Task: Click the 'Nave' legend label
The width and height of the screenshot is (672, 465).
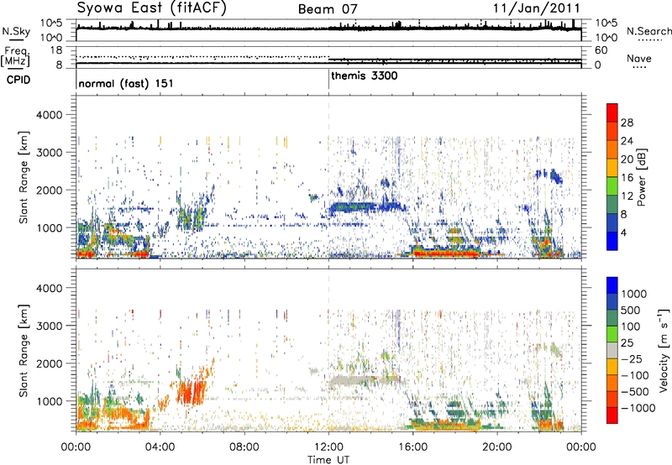Action: pos(639,59)
